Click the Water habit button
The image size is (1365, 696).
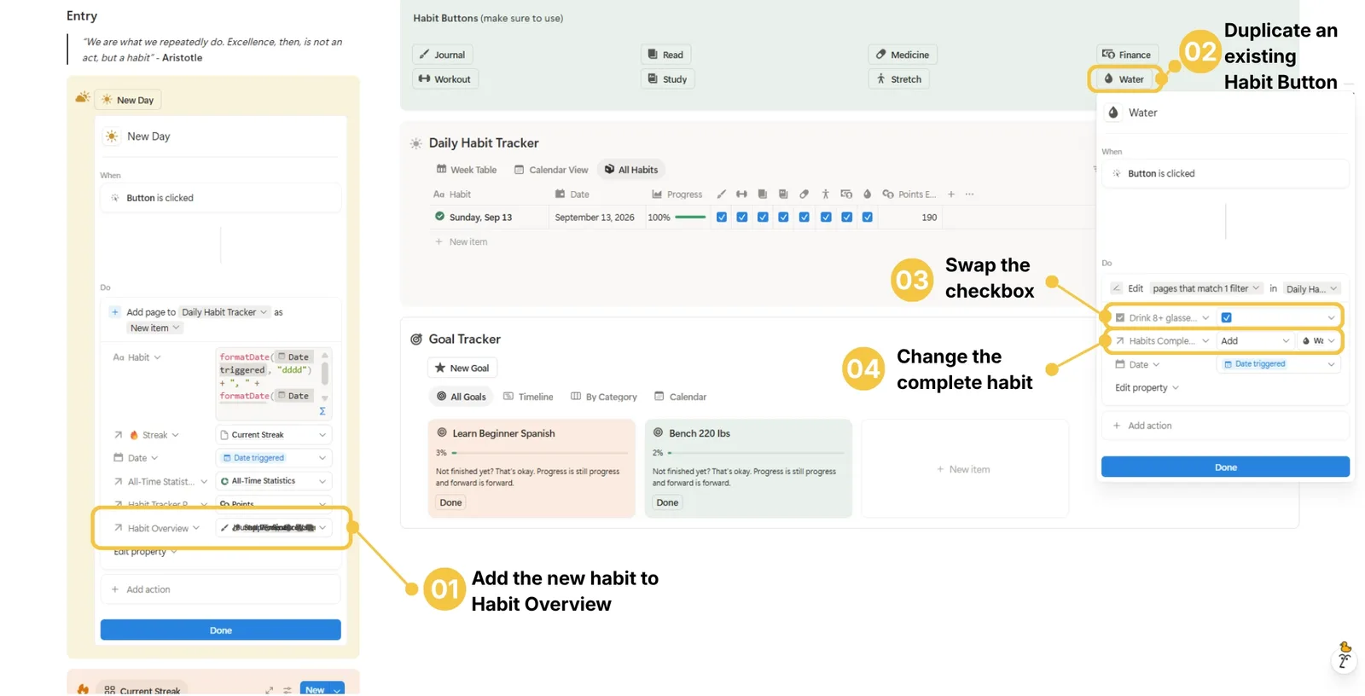pyautogui.click(x=1124, y=79)
